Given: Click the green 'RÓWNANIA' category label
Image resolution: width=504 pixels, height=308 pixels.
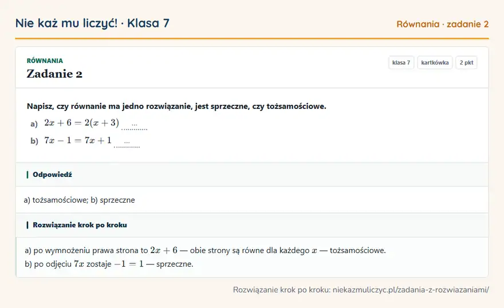Looking at the screenshot, I should click(x=45, y=61).
